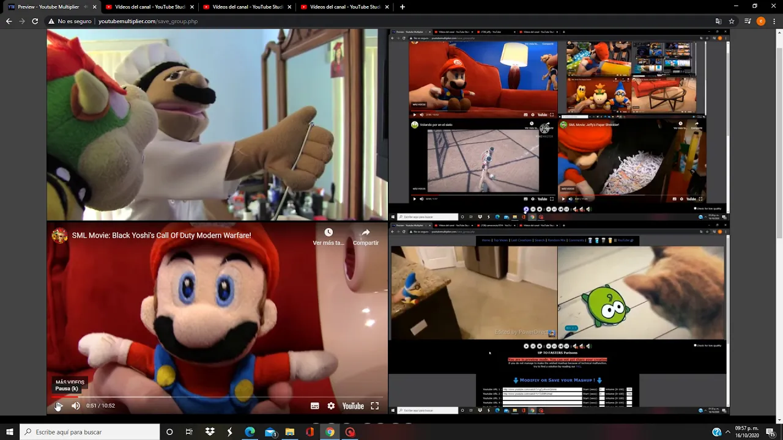This screenshot has height=440, width=783.
Task: Close the third browser tab
Action: pyautogui.click(x=289, y=7)
